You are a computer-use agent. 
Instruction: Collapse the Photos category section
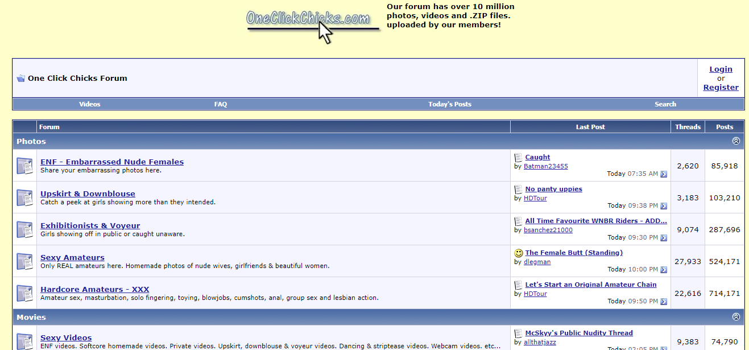tap(736, 141)
